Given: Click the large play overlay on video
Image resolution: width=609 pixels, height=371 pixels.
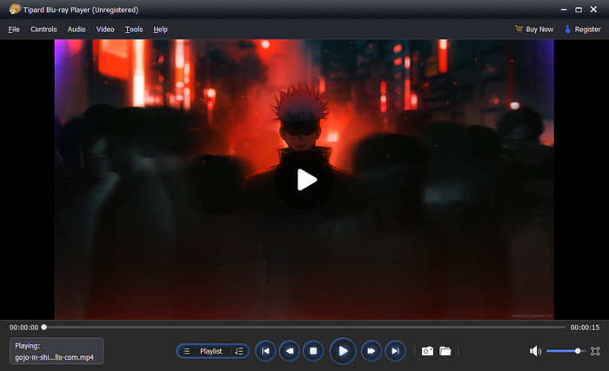Looking at the screenshot, I should point(304,180).
